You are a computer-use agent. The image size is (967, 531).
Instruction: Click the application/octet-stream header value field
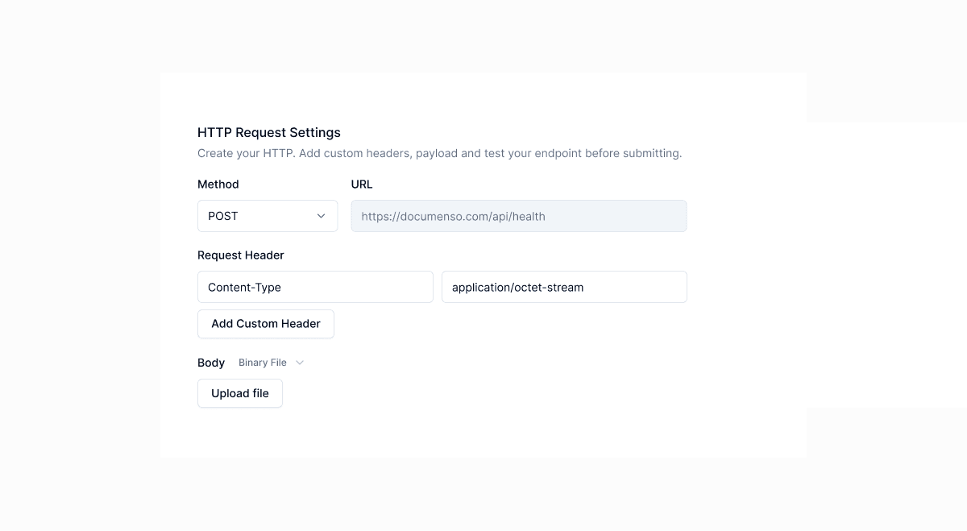point(564,287)
